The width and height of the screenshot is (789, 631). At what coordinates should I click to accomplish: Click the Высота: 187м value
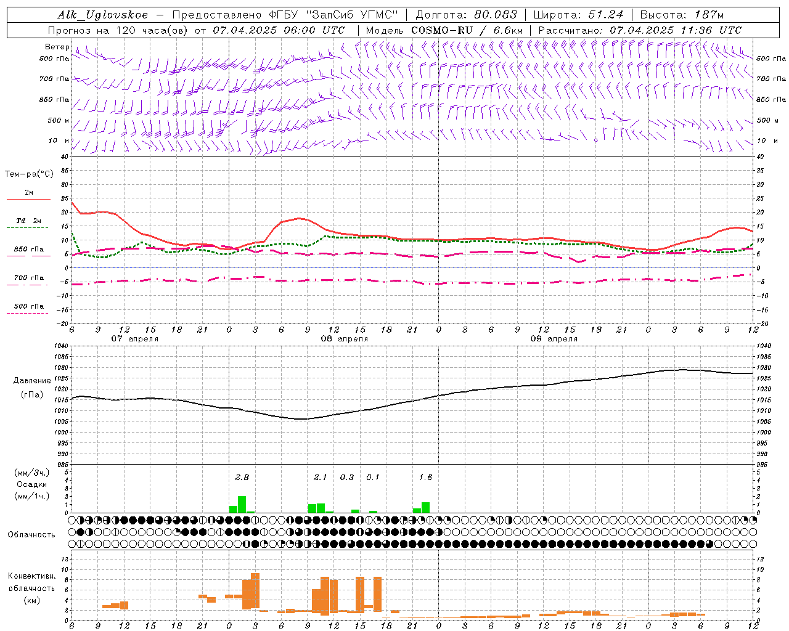coord(682,15)
